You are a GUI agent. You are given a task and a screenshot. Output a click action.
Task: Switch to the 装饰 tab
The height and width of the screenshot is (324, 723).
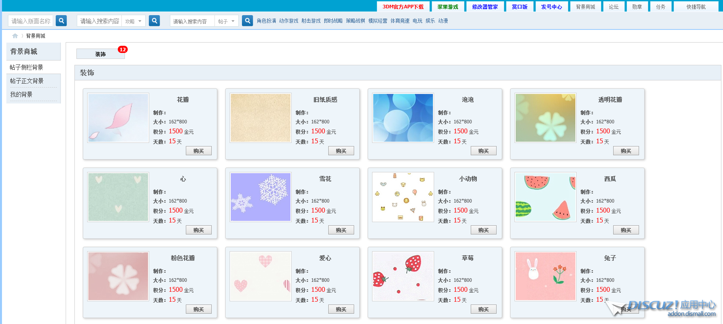click(101, 54)
